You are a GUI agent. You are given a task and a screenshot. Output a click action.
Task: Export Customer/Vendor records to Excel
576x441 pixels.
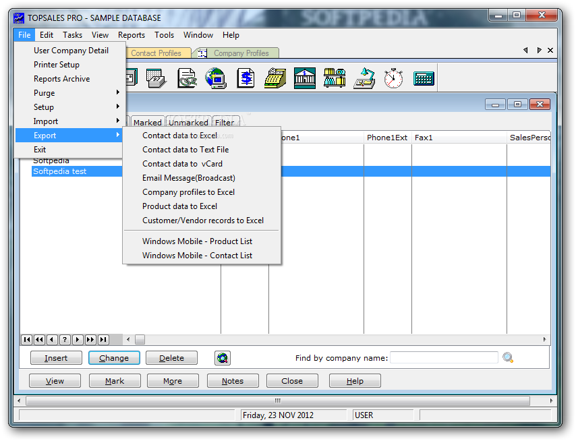coord(202,220)
